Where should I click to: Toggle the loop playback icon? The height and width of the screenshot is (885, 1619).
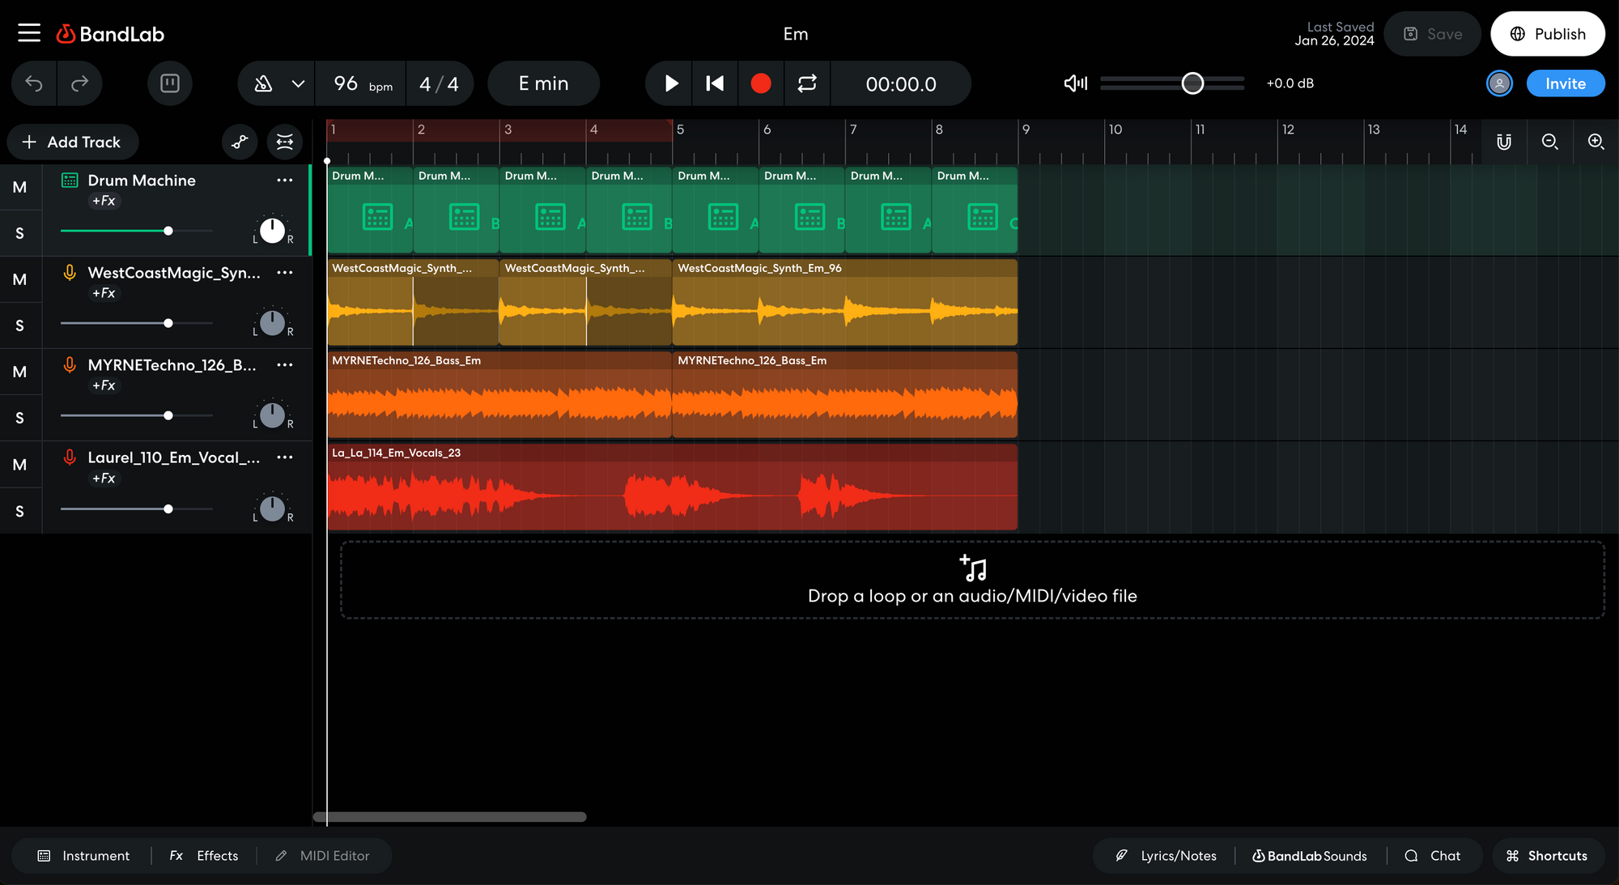tap(807, 83)
